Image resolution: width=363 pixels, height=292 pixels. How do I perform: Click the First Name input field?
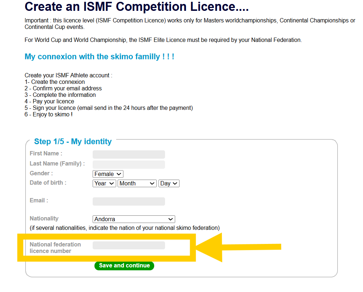point(128,154)
